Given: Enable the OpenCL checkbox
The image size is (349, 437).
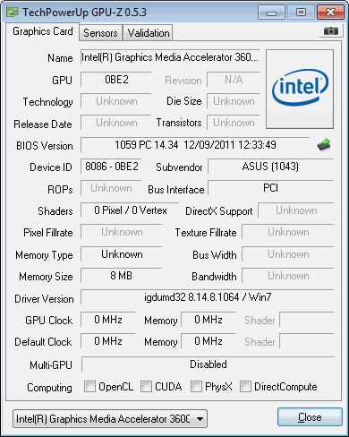Looking at the screenshot, I should (x=89, y=387).
